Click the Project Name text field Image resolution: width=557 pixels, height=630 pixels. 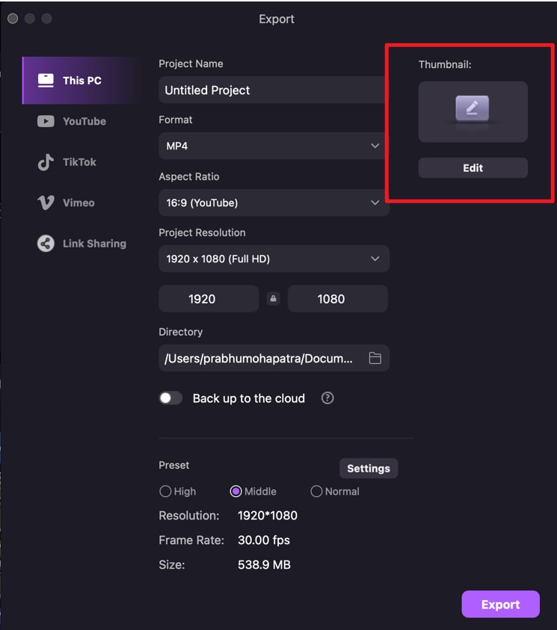click(274, 90)
